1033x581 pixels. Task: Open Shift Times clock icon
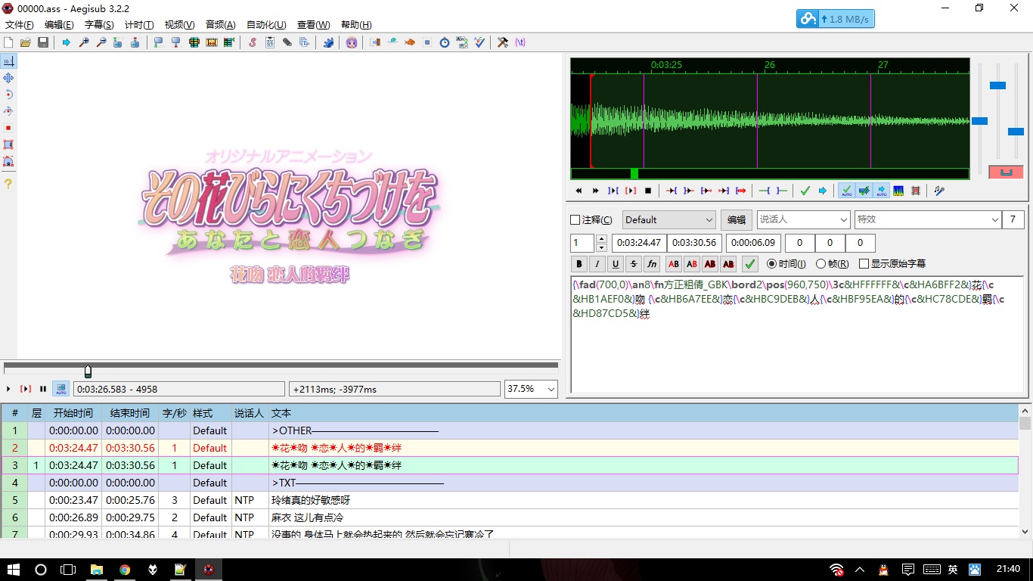click(445, 42)
